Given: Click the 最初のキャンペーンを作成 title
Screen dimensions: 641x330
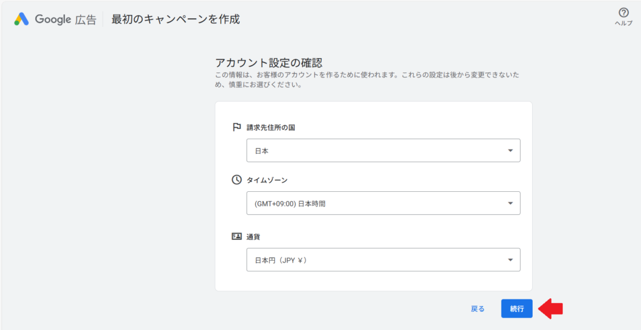Looking at the screenshot, I should [x=176, y=19].
